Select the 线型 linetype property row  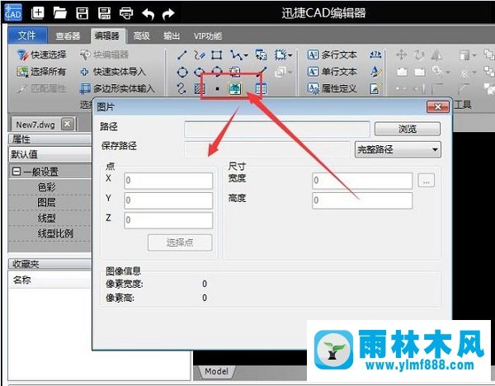[x=49, y=218]
